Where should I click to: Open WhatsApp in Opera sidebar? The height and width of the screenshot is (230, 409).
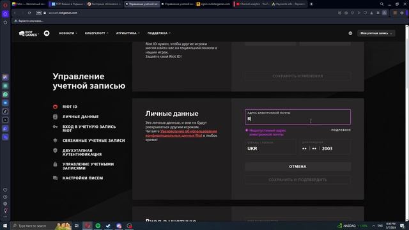pyautogui.click(x=5, y=95)
